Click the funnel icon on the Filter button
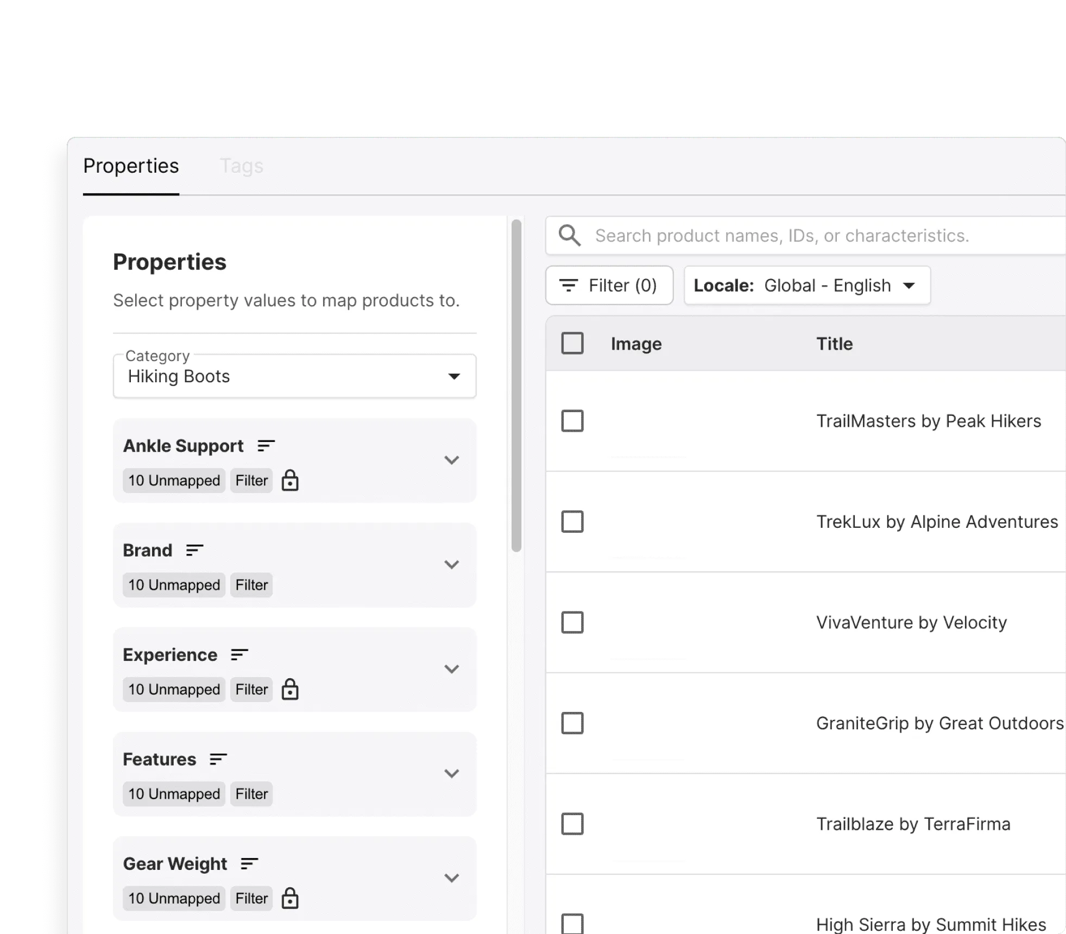Image resolution: width=1066 pixels, height=934 pixels. coord(569,285)
